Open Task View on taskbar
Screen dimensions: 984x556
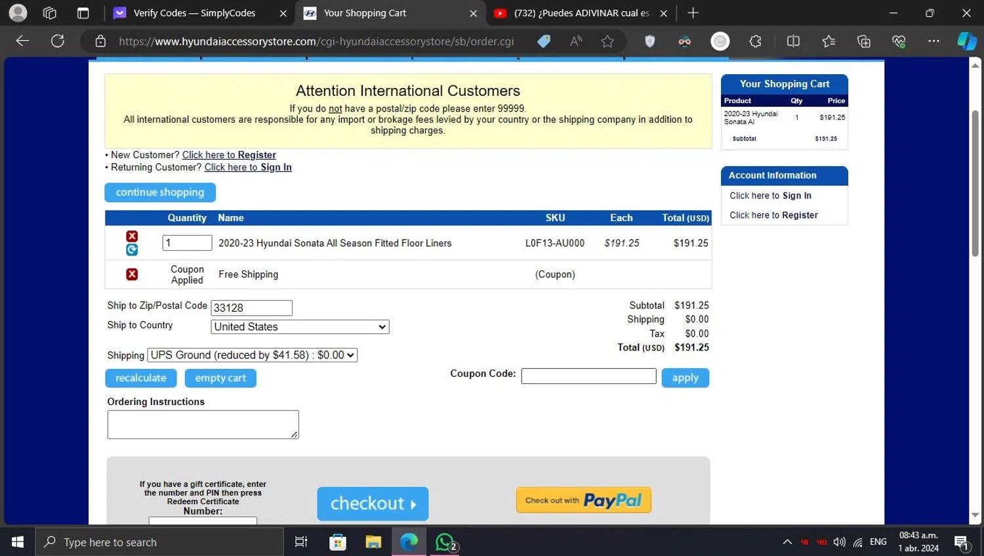301,542
